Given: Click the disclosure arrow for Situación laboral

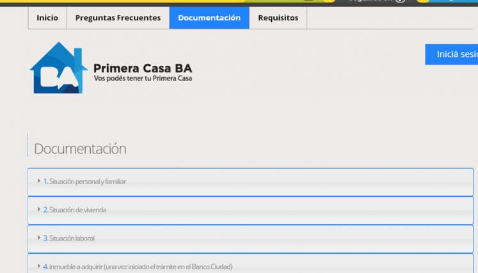Looking at the screenshot, I should (x=39, y=238).
